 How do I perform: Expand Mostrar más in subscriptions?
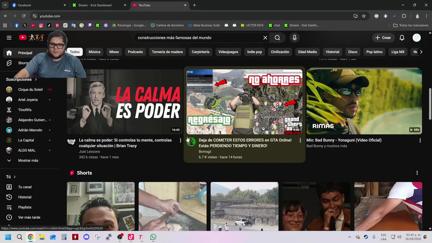pos(28,160)
